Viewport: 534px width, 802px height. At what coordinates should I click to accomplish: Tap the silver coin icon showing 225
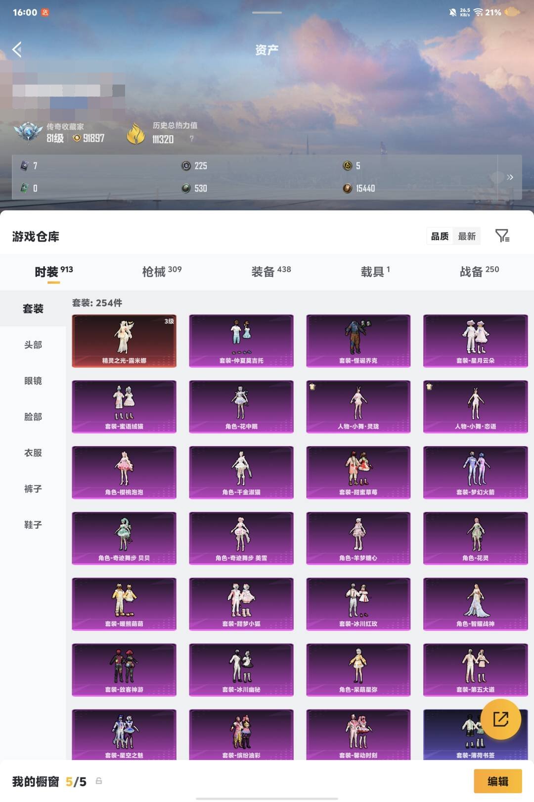click(x=186, y=166)
